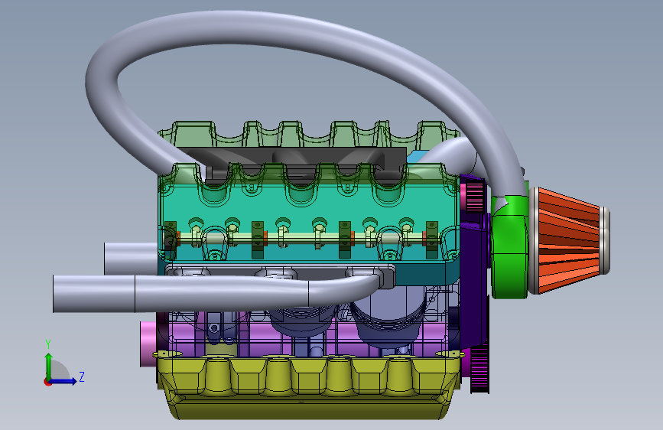Click the red origin point of the triad
Viewport: 663px width, 430px height.
(x=47, y=382)
